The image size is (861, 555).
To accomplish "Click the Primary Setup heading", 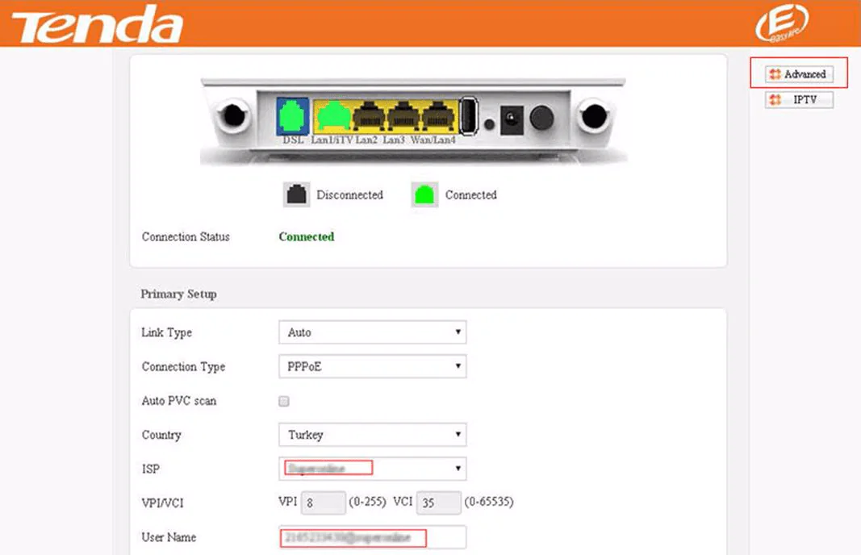I will point(178,294).
